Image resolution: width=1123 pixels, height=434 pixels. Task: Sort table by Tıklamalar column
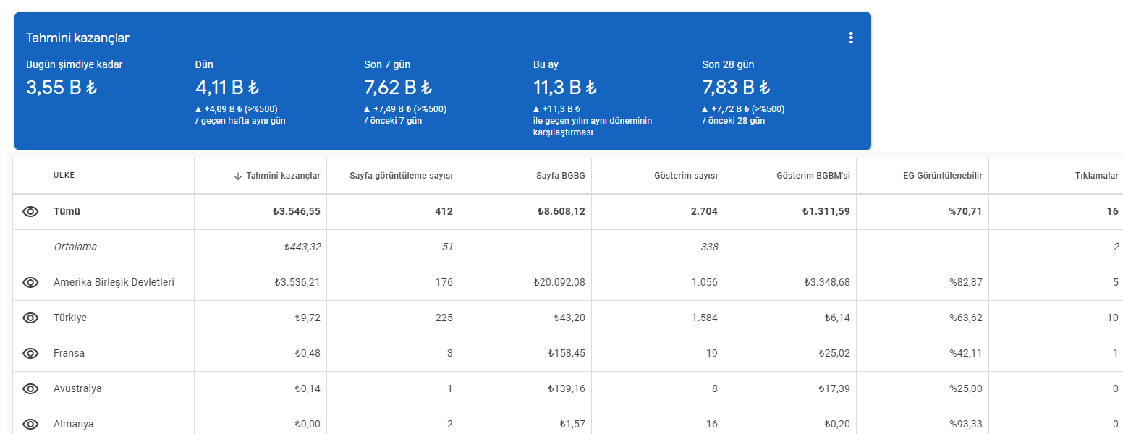point(1097,176)
